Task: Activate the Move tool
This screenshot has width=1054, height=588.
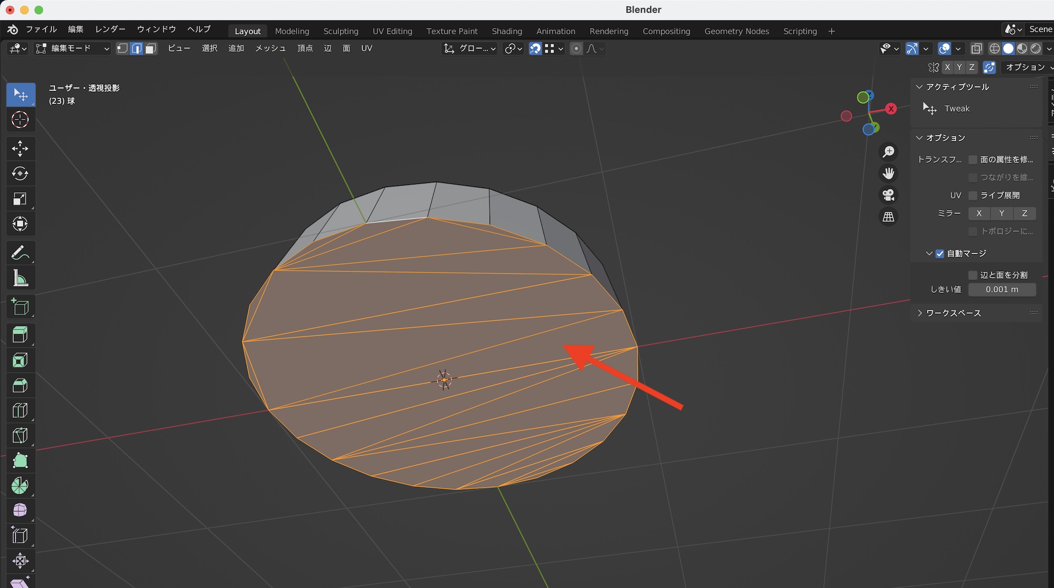Action: click(x=20, y=149)
